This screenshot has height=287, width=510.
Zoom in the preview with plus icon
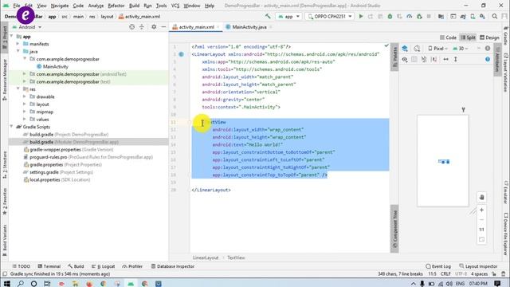click(x=481, y=210)
